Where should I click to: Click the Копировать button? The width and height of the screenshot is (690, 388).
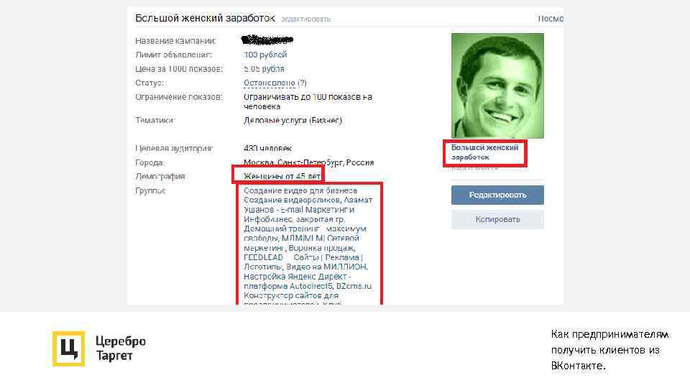tap(497, 219)
